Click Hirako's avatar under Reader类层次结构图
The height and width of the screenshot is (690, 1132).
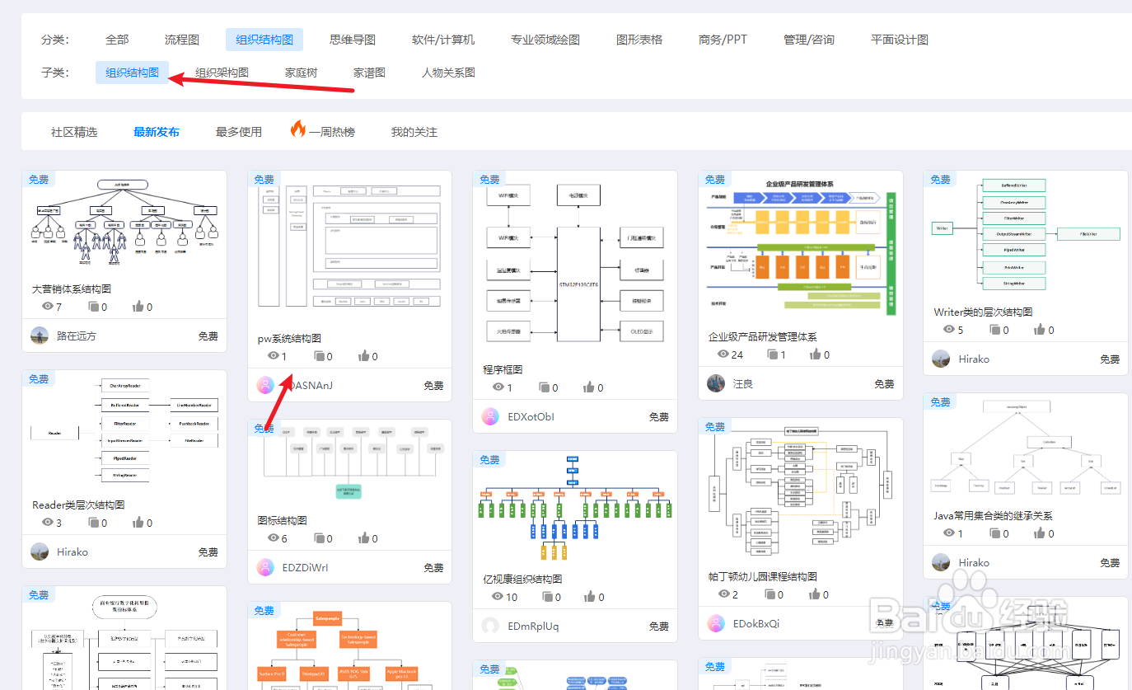[40, 551]
